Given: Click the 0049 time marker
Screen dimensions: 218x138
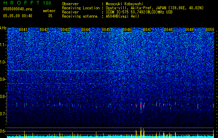Looking at the screenshot, I should tap(189, 30).
